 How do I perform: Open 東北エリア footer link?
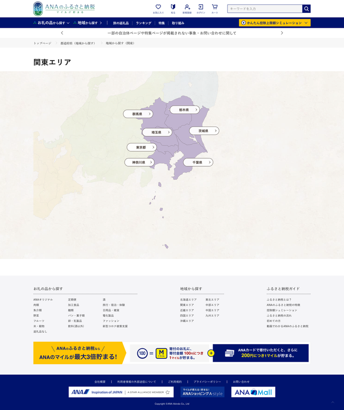tap(212, 300)
